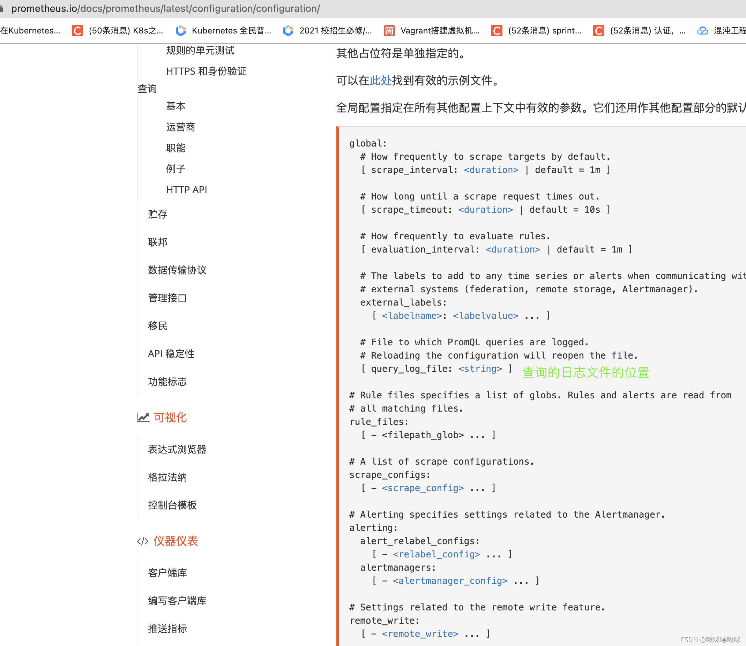Open the 数据传输协议 sidebar page
The image size is (746, 646).
click(x=177, y=270)
